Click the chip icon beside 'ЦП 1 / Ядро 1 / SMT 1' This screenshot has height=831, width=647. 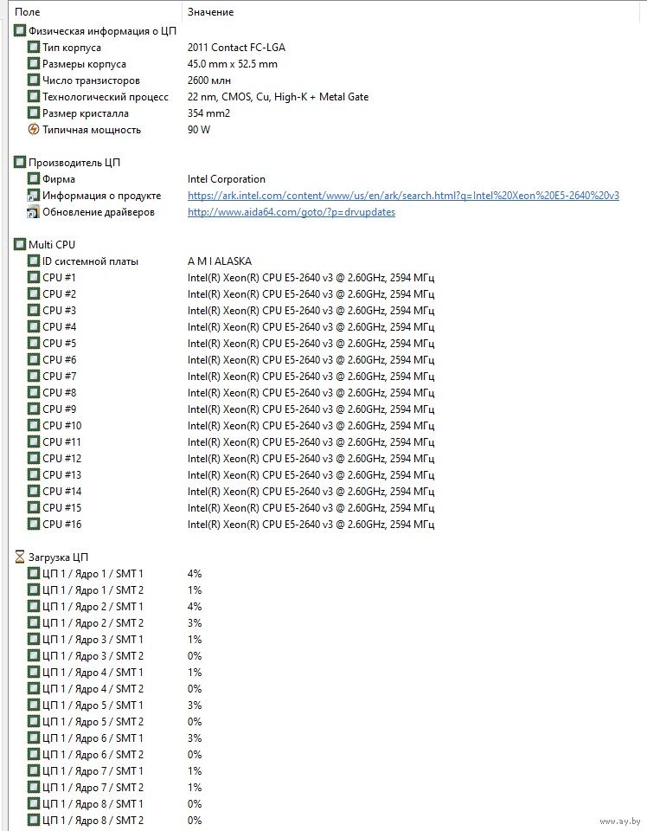point(34,573)
